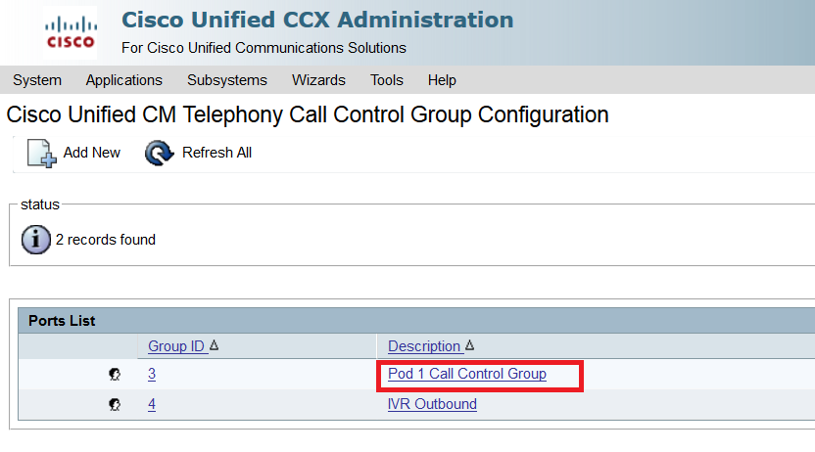Click the Refresh All circular arrow icon
The height and width of the screenshot is (452, 815).
[159, 154]
